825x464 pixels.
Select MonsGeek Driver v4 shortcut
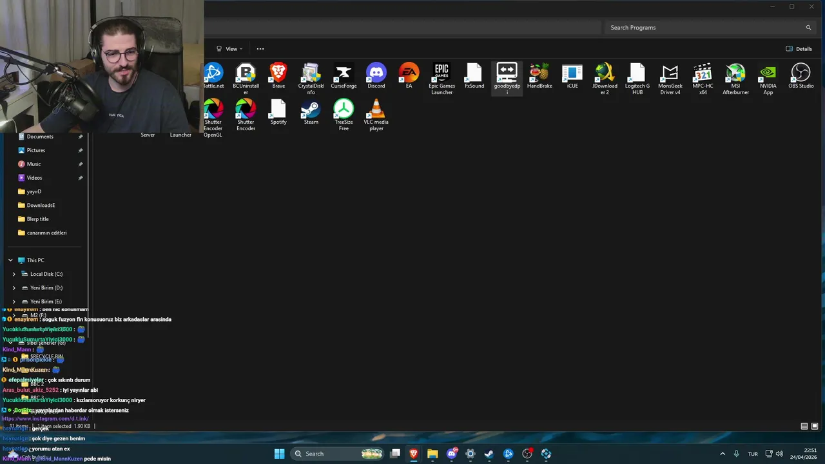coord(670,79)
